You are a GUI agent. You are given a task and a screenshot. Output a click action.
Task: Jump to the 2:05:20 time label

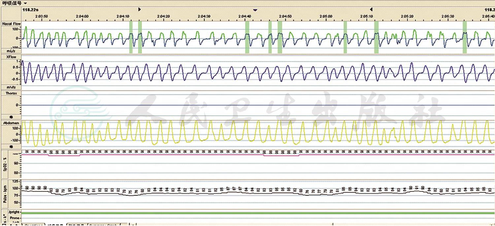click(x=407, y=16)
